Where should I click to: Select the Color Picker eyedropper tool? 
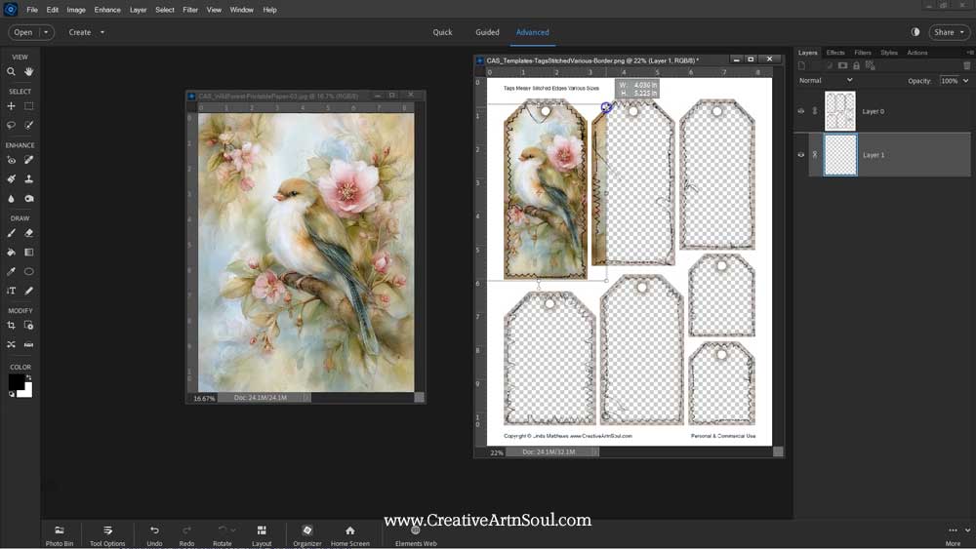tap(11, 272)
